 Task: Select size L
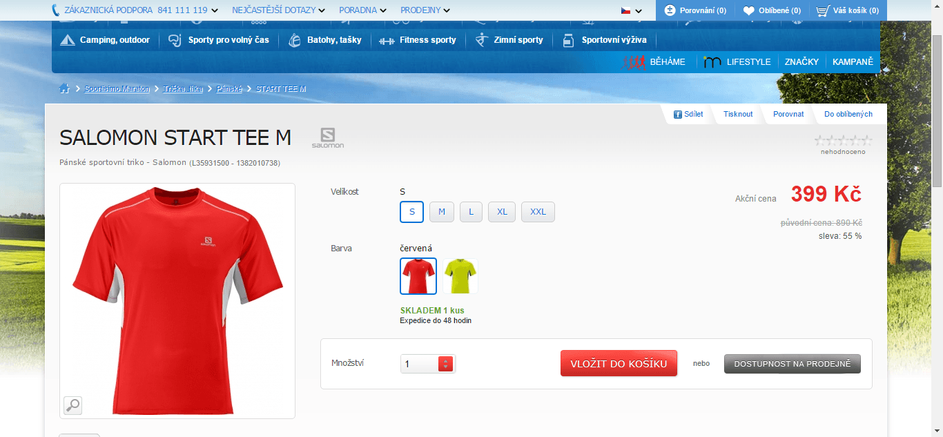coord(471,212)
